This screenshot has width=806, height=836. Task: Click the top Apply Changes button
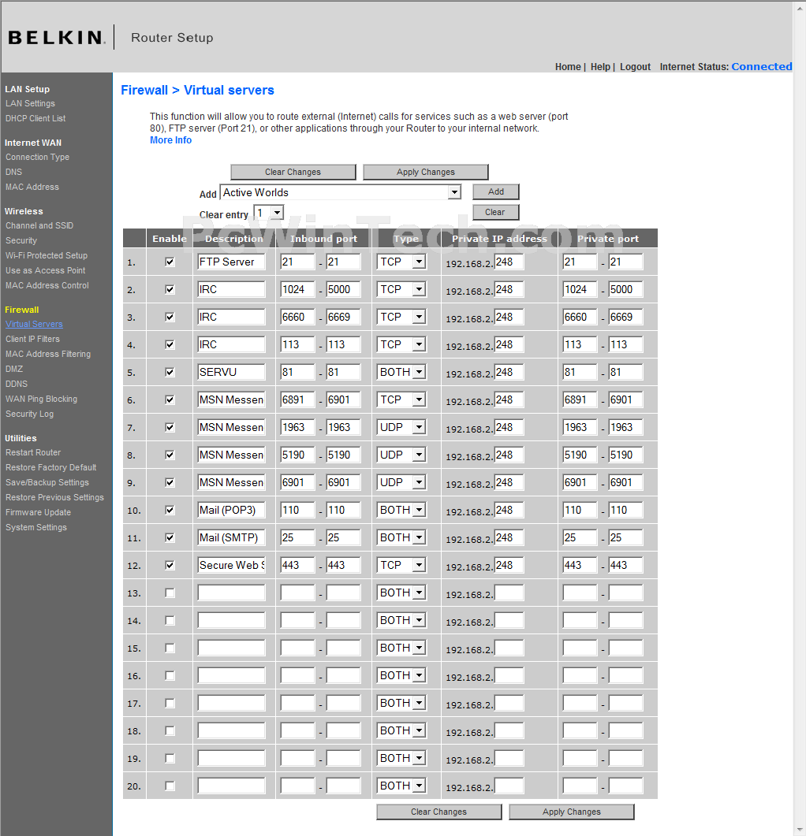(426, 173)
